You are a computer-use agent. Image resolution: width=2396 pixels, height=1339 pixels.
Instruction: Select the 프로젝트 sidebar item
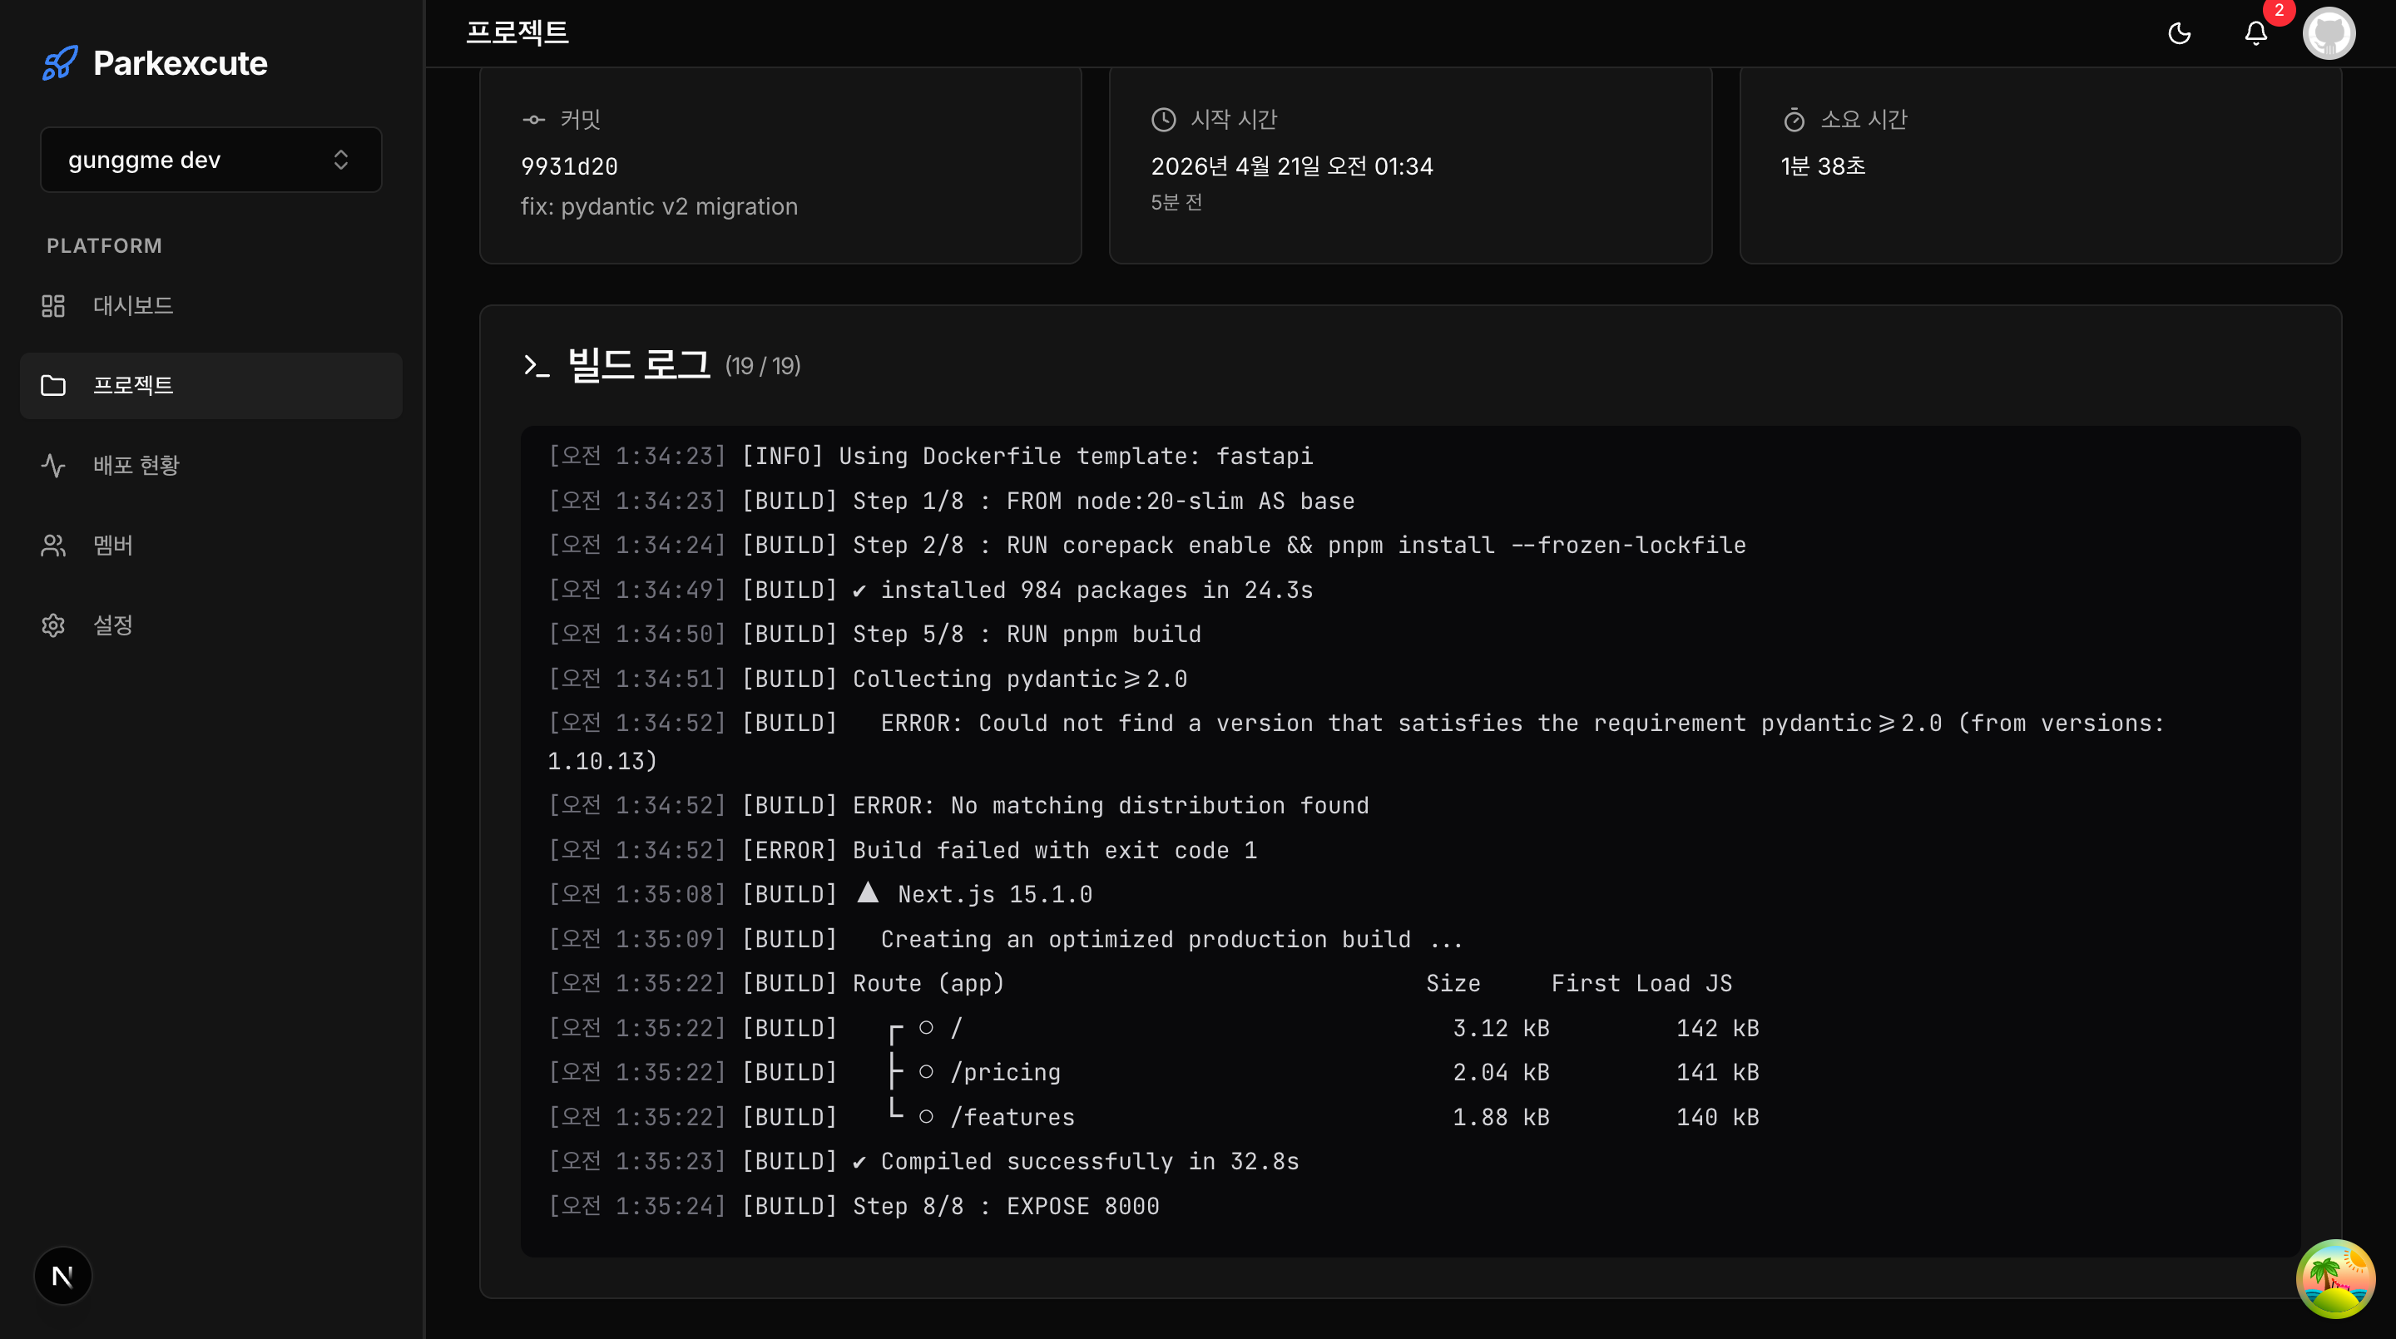(133, 385)
